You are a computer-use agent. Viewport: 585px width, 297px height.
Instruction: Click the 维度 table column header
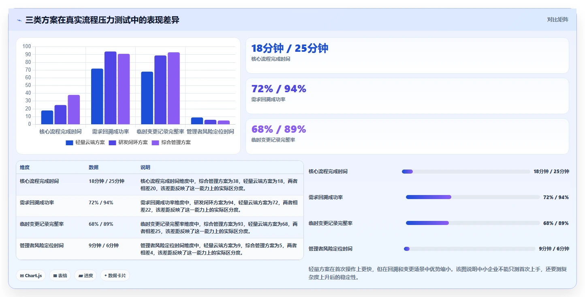pyautogui.click(x=25, y=168)
